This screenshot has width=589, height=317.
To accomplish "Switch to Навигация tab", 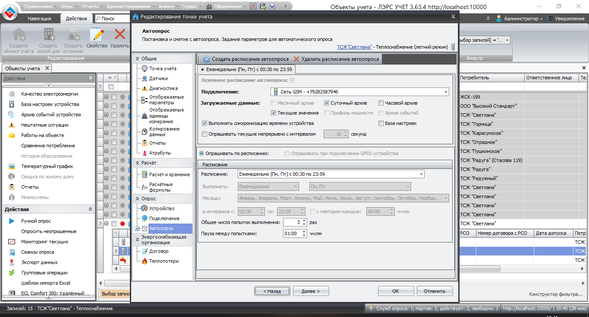I will pyautogui.click(x=39, y=19).
